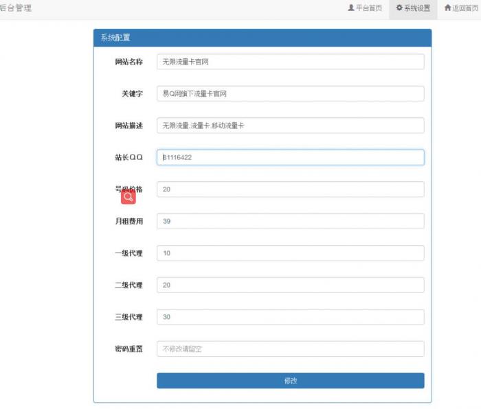Click the 二级代理 input box
This screenshot has height=409, width=481.
point(290,285)
